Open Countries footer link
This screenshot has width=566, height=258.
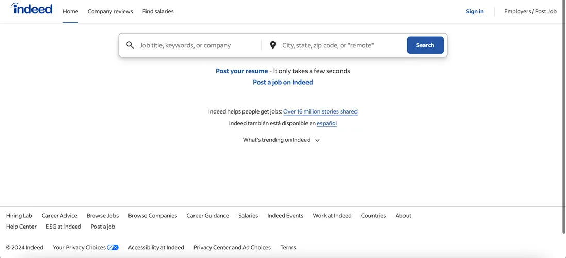click(373, 215)
